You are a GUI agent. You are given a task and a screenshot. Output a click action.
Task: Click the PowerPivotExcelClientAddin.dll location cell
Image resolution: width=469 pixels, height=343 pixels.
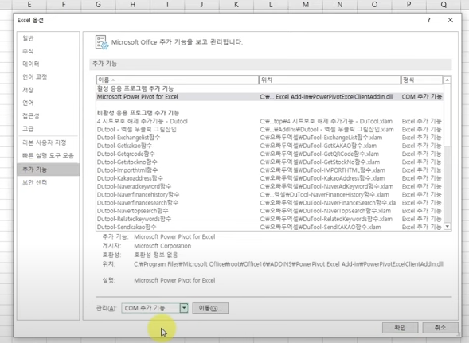pyautogui.click(x=326, y=97)
